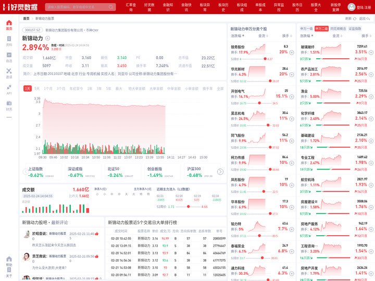Click the plus icon next to 华光新材

pyautogui.click(x=292, y=74)
